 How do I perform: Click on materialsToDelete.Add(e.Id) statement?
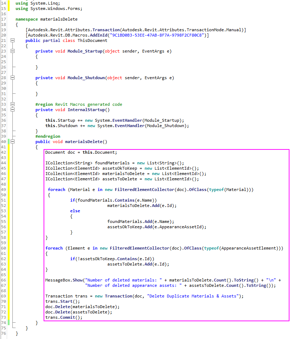click(x=142, y=206)
